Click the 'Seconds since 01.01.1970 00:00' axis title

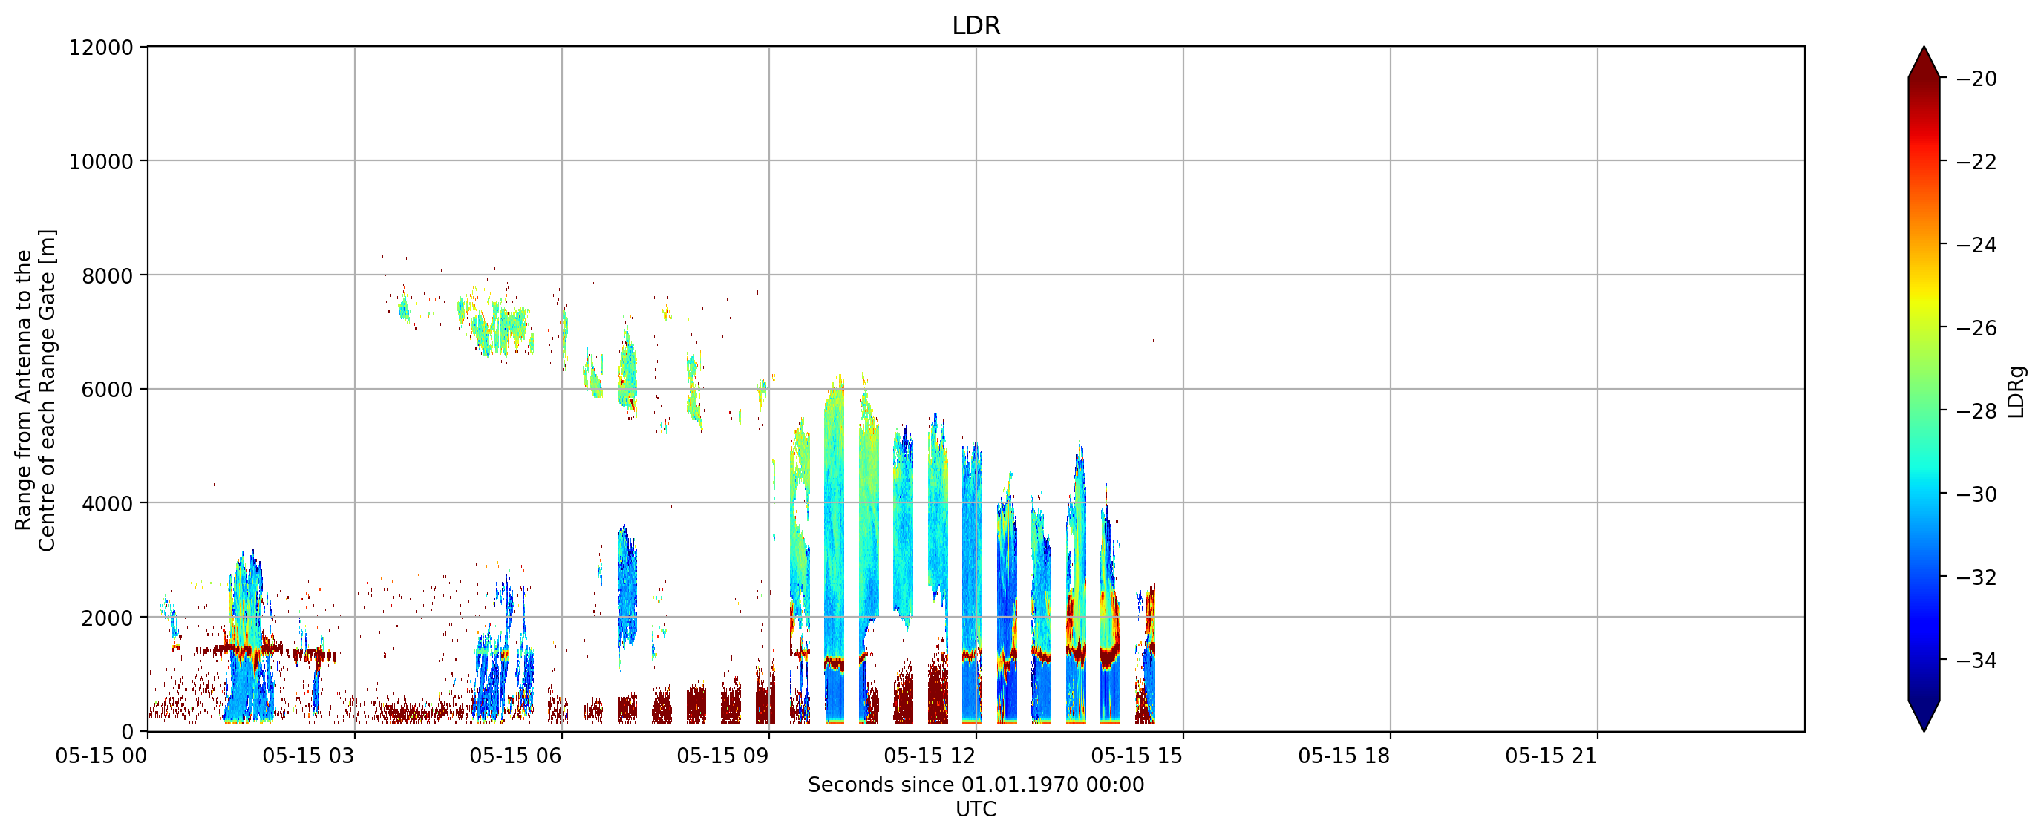click(976, 785)
